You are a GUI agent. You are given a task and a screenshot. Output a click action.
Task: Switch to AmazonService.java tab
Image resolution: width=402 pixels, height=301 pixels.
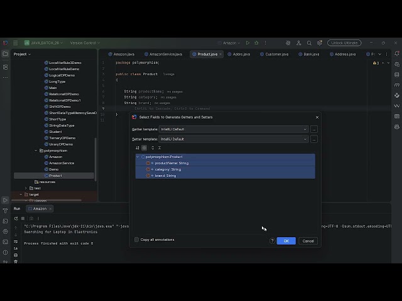click(163, 55)
